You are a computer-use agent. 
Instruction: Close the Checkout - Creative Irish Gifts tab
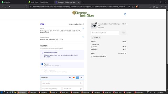coord(79,2)
